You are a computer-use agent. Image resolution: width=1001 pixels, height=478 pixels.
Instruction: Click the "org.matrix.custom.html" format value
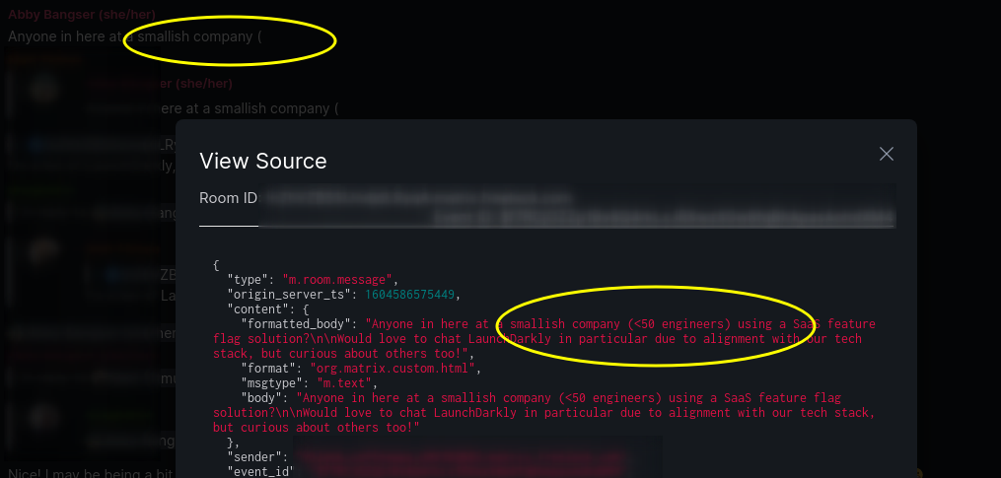pyautogui.click(x=393, y=369)
